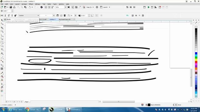Click the Page 1 tab

(27, 102)
